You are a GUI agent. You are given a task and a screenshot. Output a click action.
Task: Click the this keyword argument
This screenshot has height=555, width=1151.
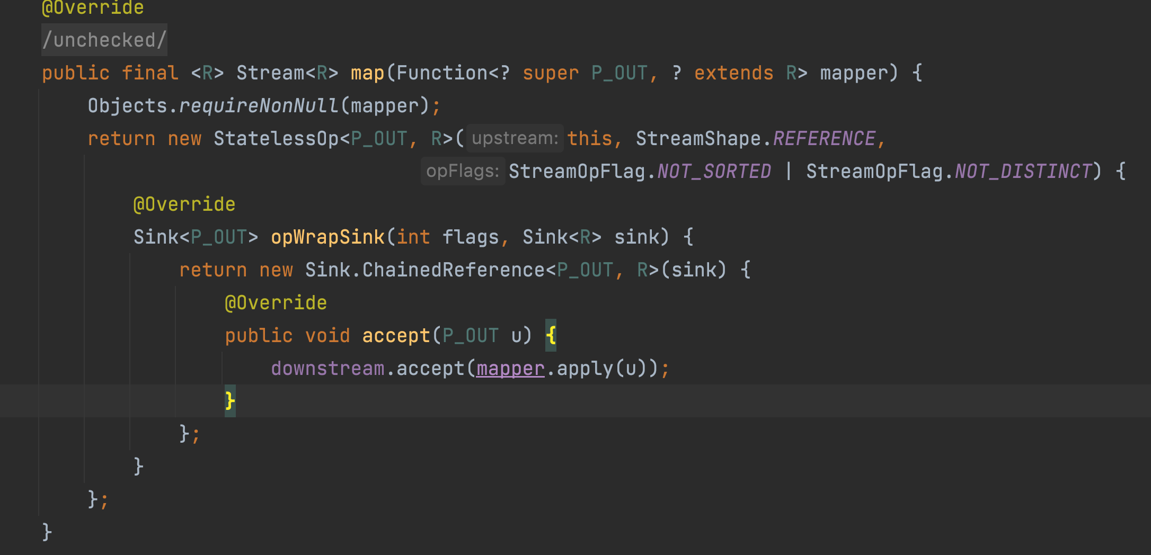pyautogui.click(x=589, y=139)
